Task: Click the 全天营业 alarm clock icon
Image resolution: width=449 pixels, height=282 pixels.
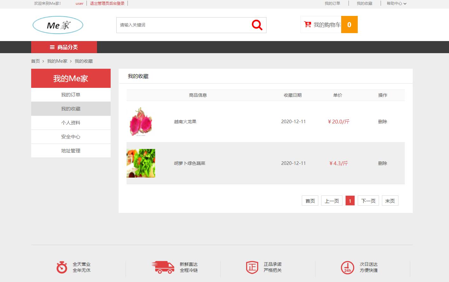Action: click(61, 267)
